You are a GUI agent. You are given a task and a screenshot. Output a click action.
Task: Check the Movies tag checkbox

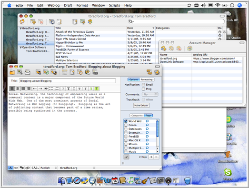pos(126,144)
